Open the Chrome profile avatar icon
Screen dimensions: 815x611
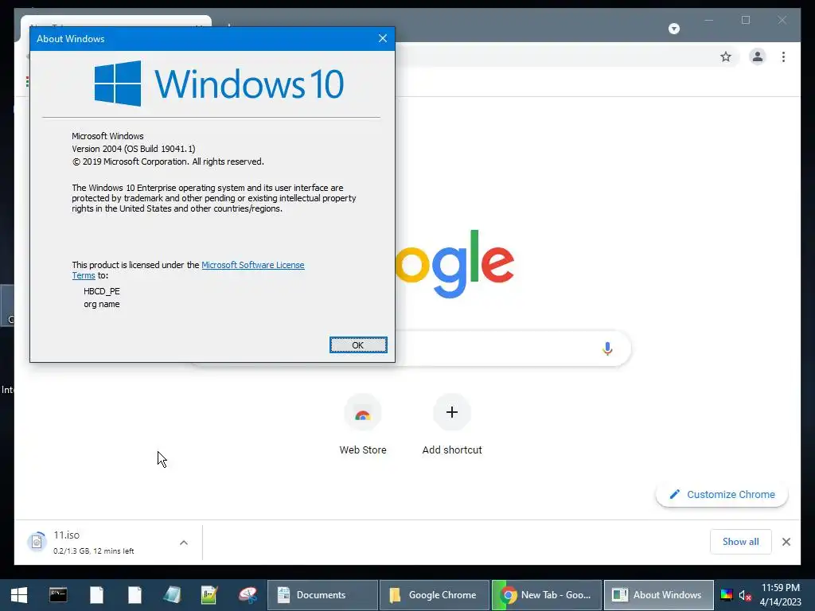(x=758, y=56)
